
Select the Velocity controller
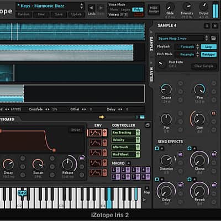click(123, 140)
